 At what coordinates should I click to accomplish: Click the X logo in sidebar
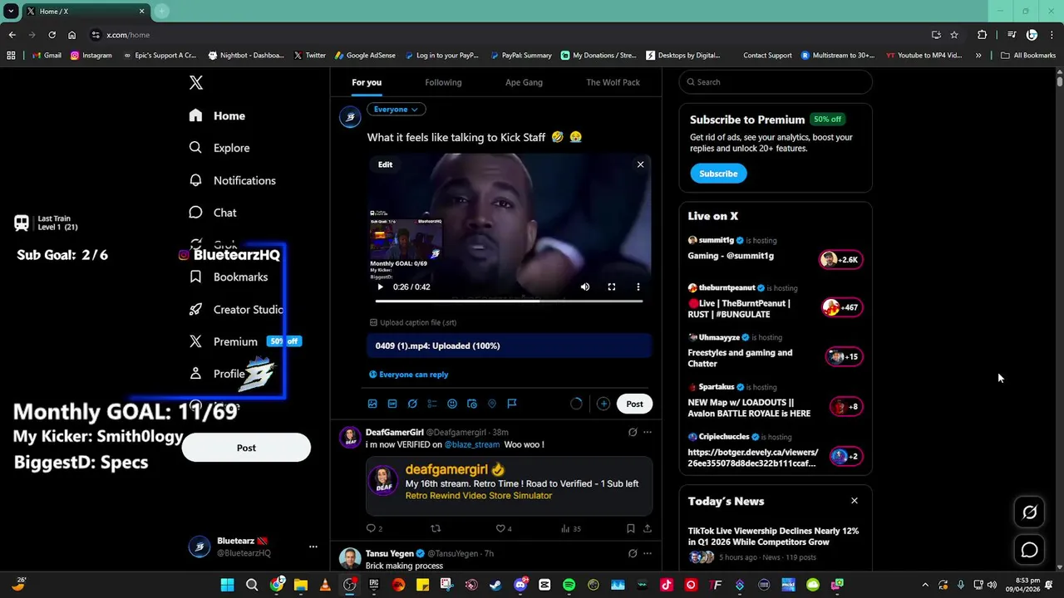tap(196, 82)
